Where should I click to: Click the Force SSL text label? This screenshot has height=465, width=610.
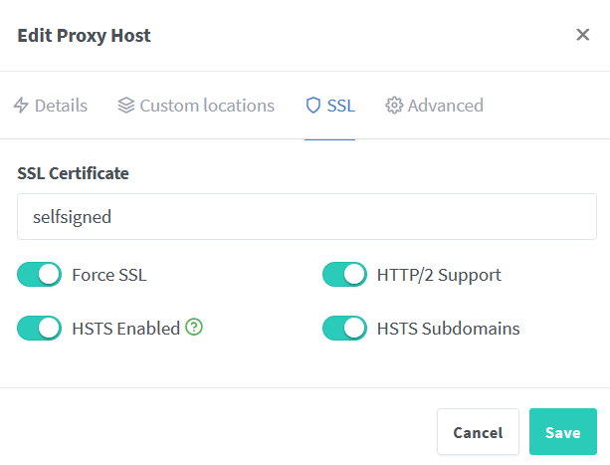click(x=109, y=275)
